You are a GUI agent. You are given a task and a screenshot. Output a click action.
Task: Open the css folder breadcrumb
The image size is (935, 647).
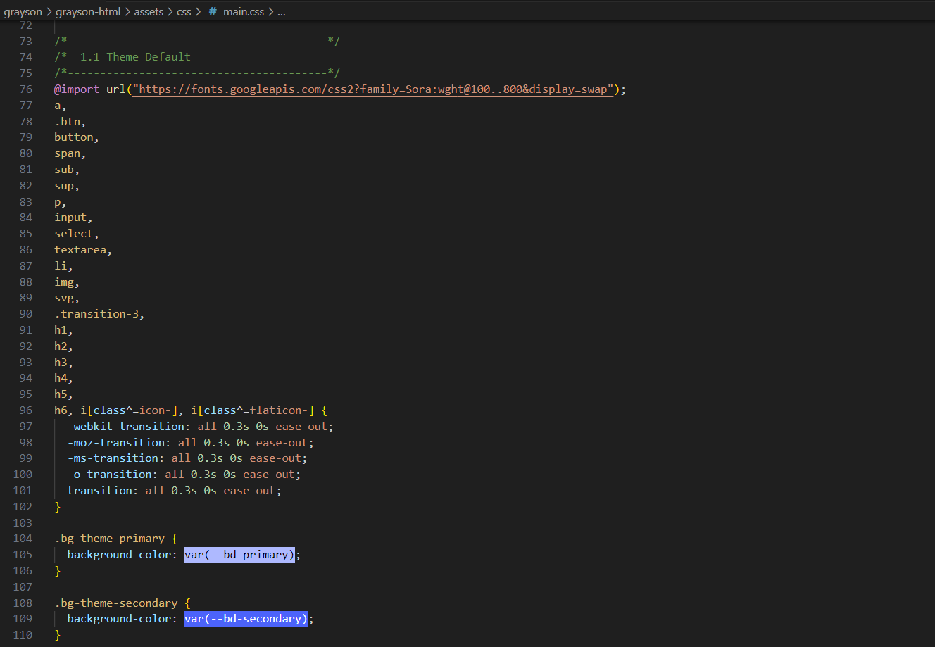pos(184,12)
